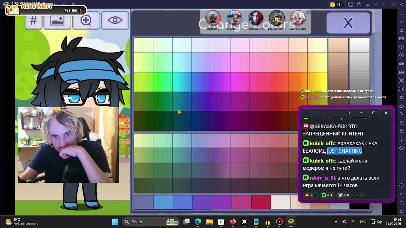Screen dimensions: 406x228
Task: Click the BlueStacks volume speaker icon
Action: point(402,21)
